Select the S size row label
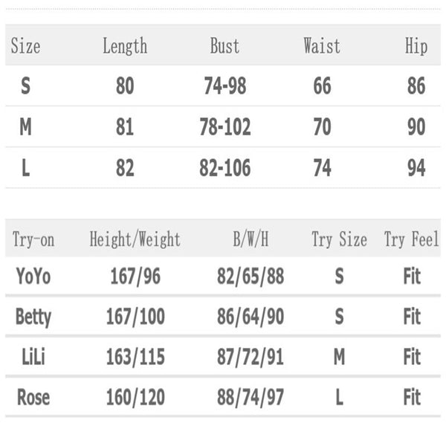446x446 pixels. pyautogui.click(x=25, y=86)
